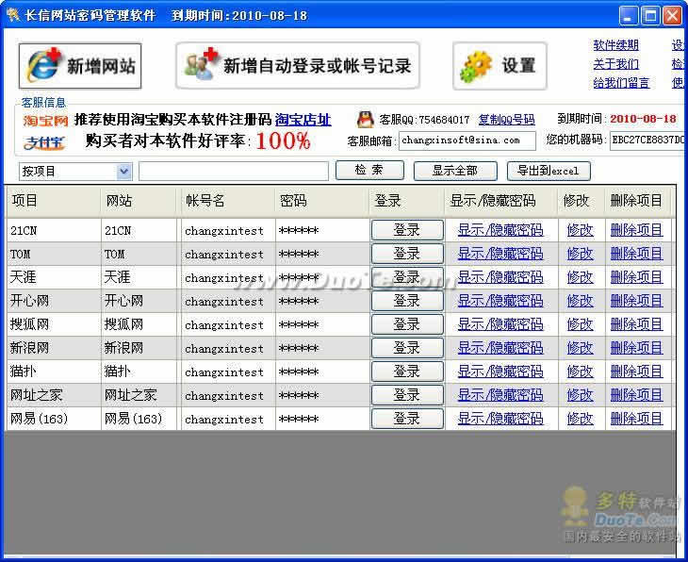688x562 pixels.
Task: Open the 淘宝店址 link
Action: click(303, 120)
